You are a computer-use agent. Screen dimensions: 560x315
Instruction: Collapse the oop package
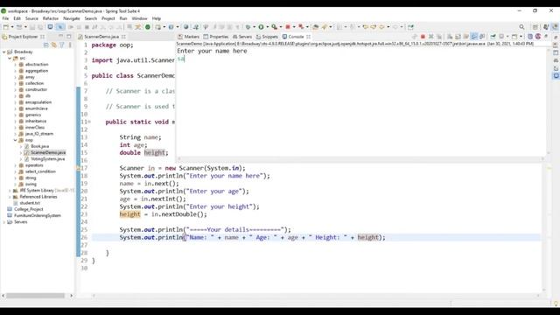16,140
